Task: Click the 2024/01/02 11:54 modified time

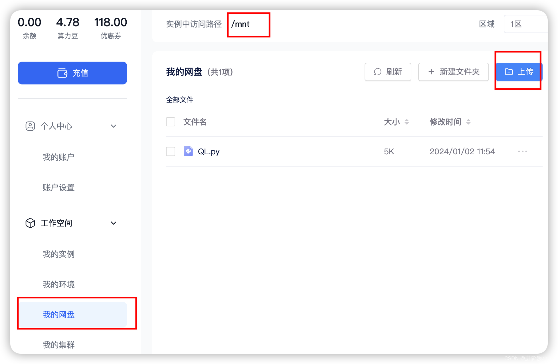Action: click(x=462, y=151)
